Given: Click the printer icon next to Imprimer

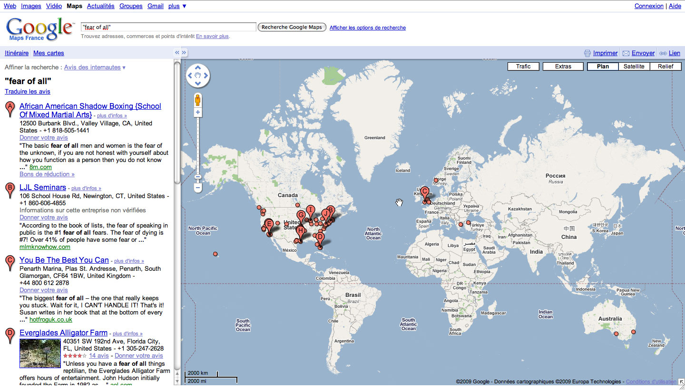Looking at the screenshot, I should [x=587, y=53].
